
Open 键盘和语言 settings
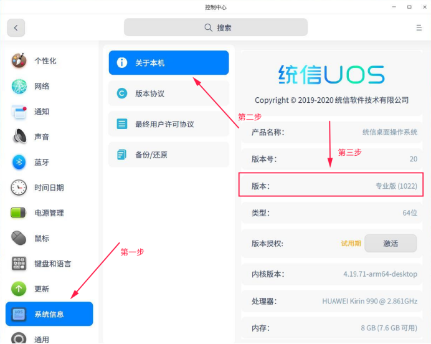click(49, 264)
